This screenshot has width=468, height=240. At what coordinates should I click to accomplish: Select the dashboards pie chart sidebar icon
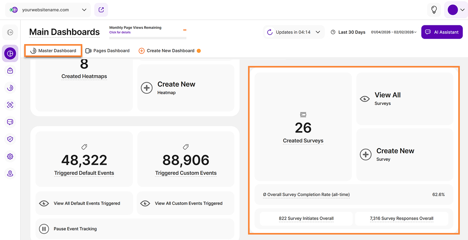coord(10,53)
